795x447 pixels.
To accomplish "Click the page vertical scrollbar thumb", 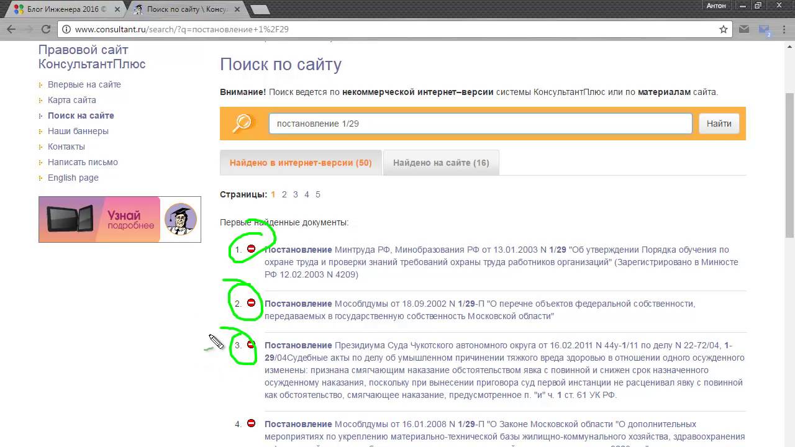I will tap(789, 165).
